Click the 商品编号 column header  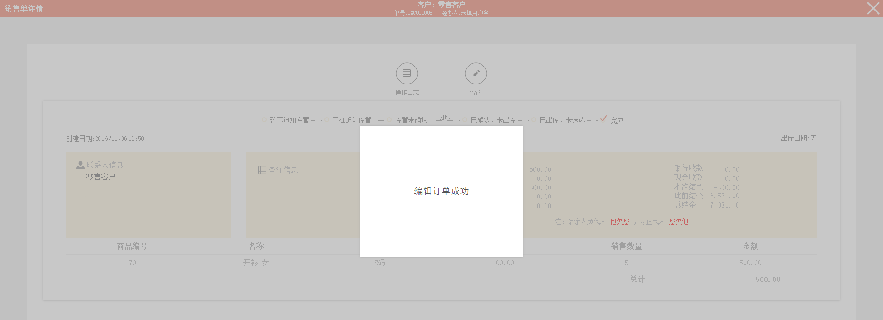click(132, 247)
